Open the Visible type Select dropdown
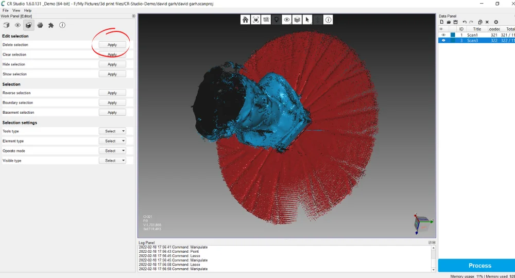Image resolution: width=515 pixels, height=278 pixels. coord(112,161)
